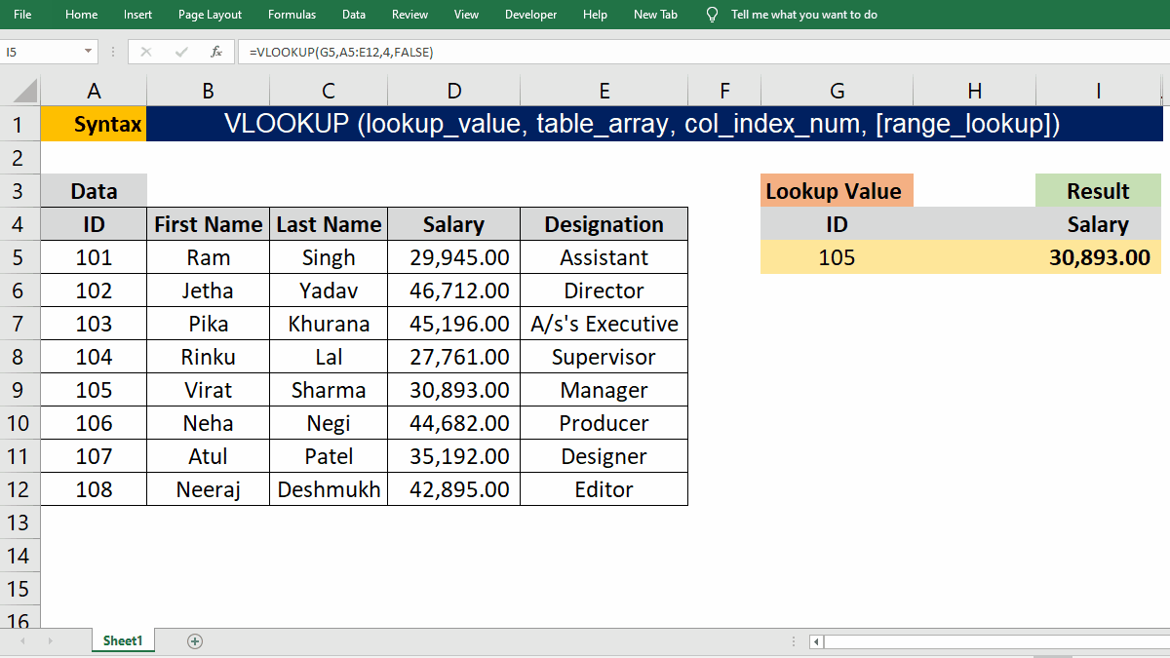
Task: Select the Sheet1 tab
Action: pyautogui.click(x=122, y=640)
